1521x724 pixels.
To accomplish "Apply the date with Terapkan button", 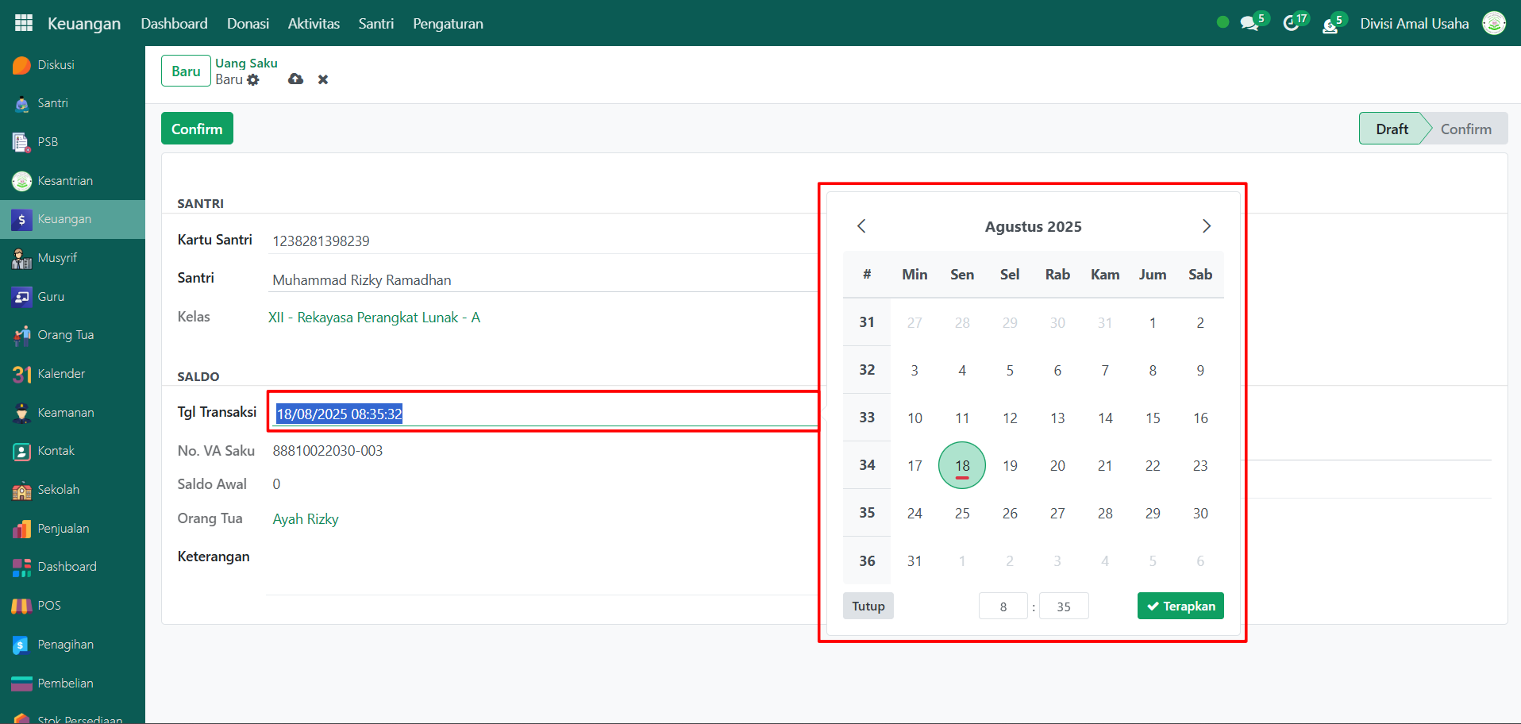I will [1180, 606].
